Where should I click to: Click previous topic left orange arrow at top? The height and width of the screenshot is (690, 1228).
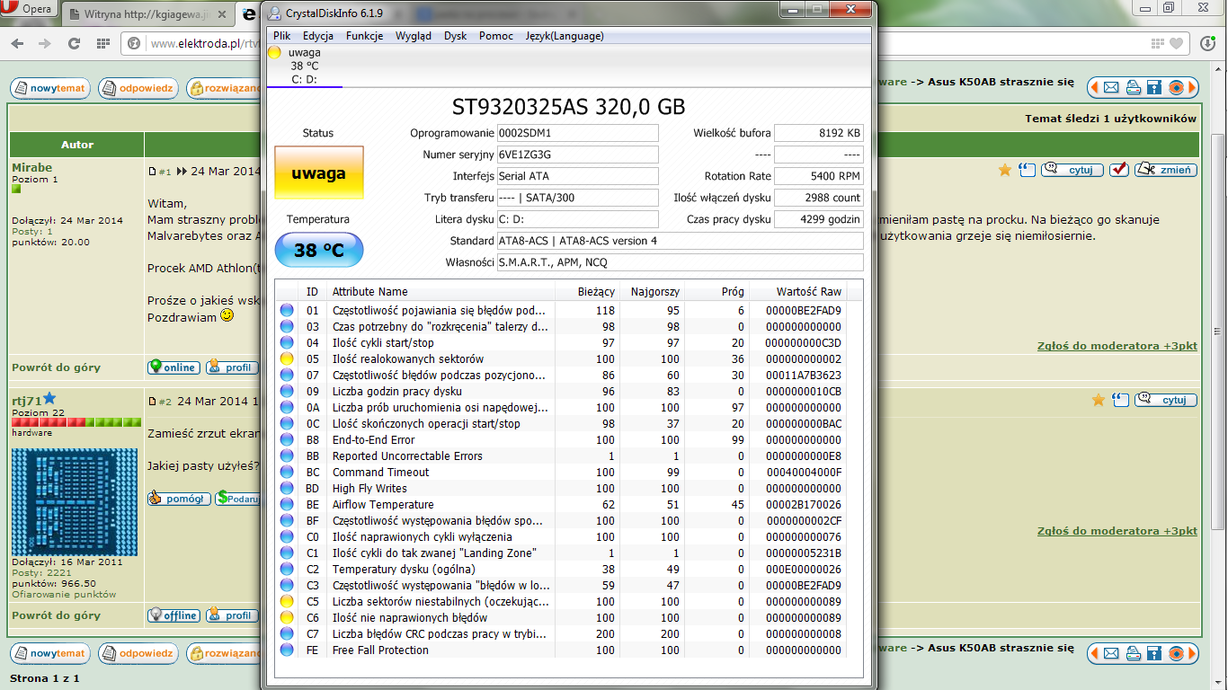tap(1095, 87)
